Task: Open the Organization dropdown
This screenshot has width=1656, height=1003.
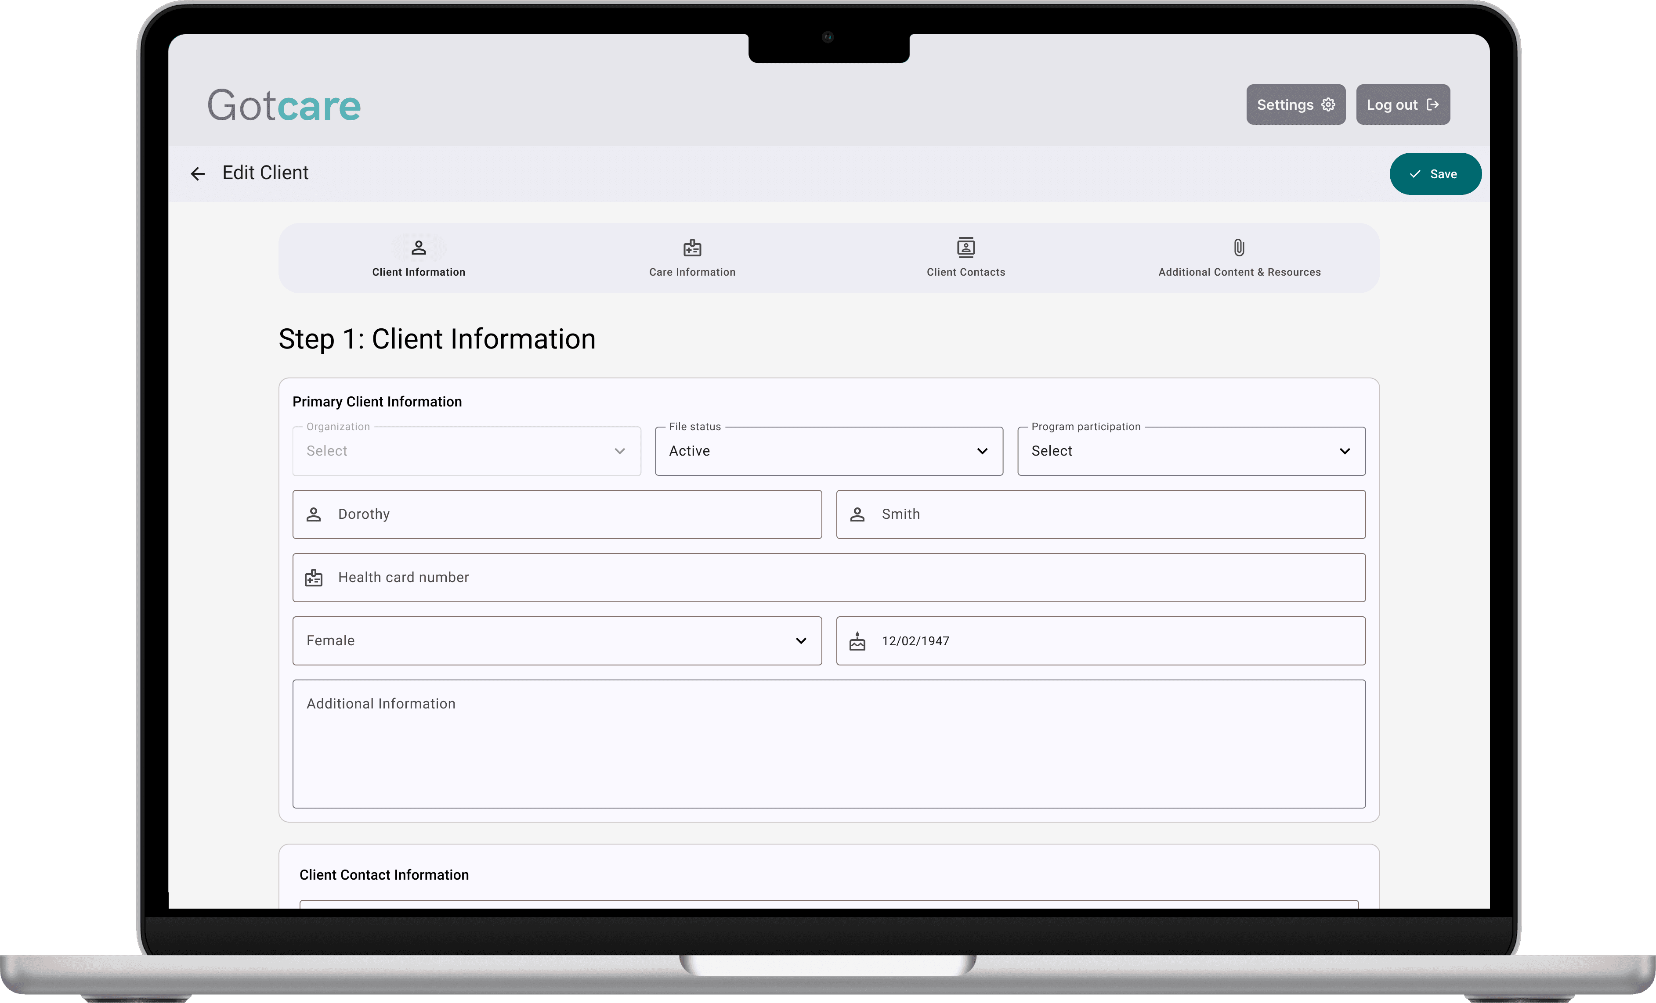Action: coord(467,451)
